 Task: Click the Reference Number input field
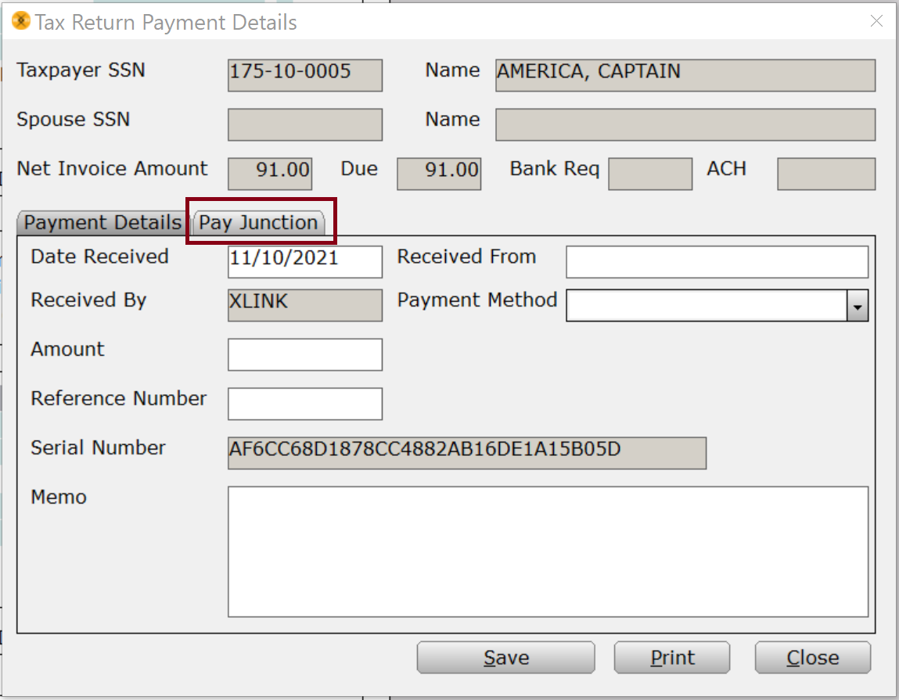tap(305, 404)
